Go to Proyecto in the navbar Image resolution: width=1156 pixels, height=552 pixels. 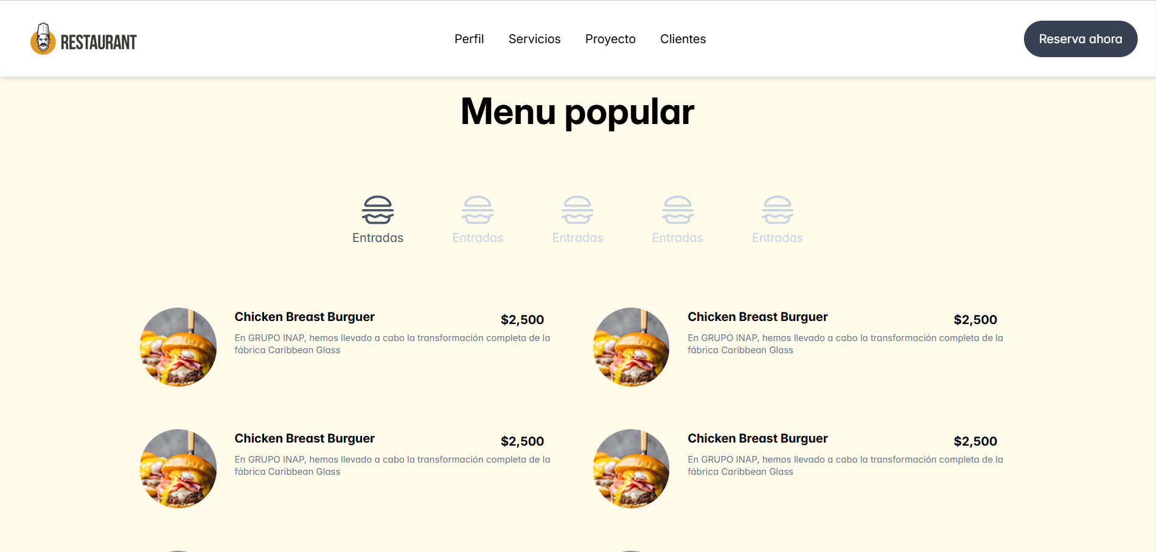pyautogui.click(x=610, y=39)
